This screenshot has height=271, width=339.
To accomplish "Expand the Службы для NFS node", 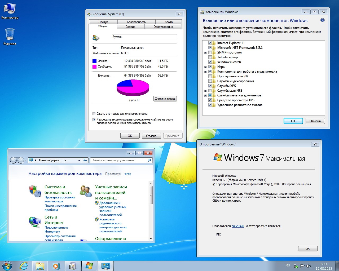I will (x=205, y=91).
